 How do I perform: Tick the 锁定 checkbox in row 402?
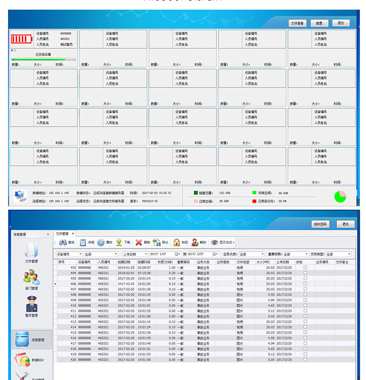(305, 267)
